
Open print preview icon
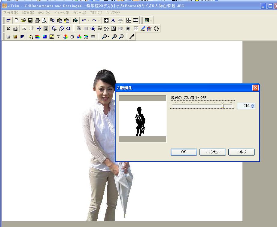[44, 20]
